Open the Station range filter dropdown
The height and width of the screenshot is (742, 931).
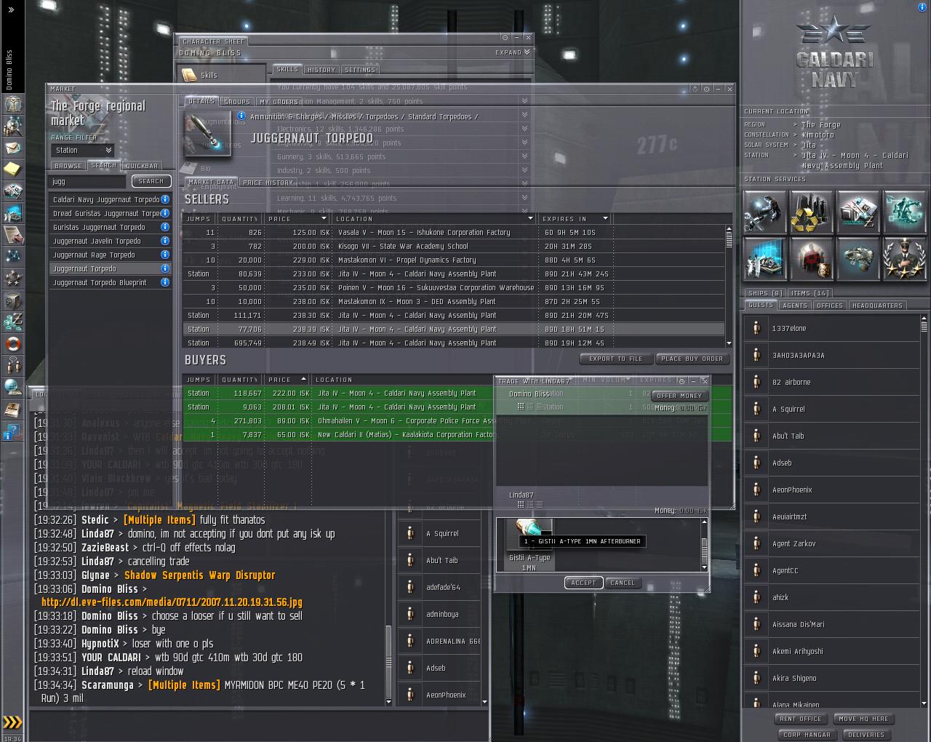(x=82, y=151)
